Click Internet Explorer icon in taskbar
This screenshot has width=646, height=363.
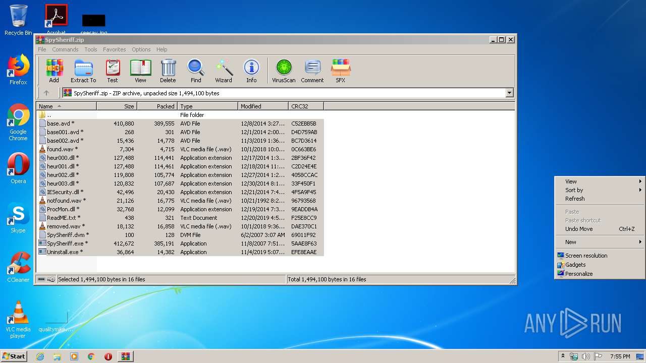point(40,356)
